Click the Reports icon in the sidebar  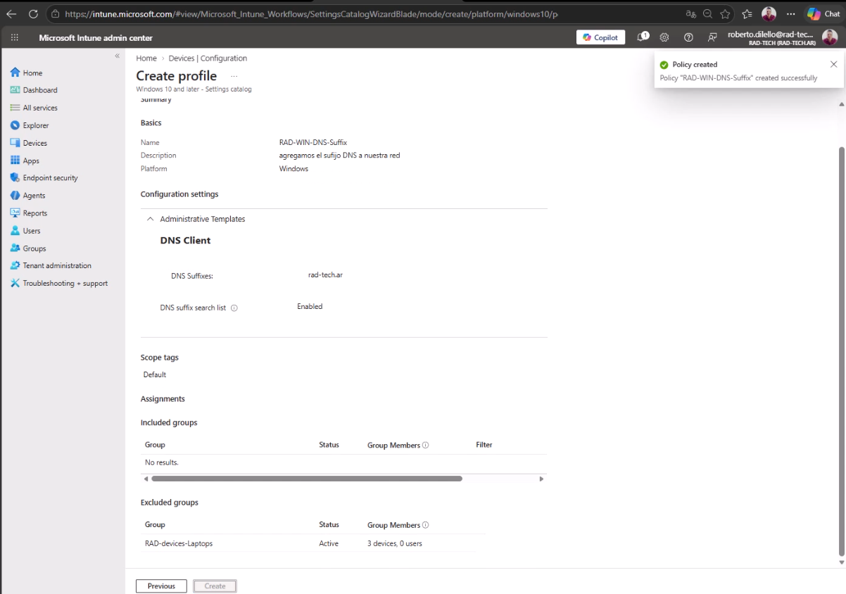tap(15, 213)
